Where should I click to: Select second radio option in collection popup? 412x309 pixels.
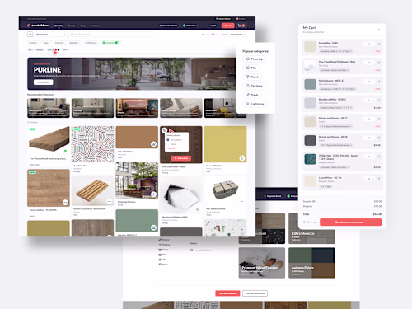[x=168, y=144]
